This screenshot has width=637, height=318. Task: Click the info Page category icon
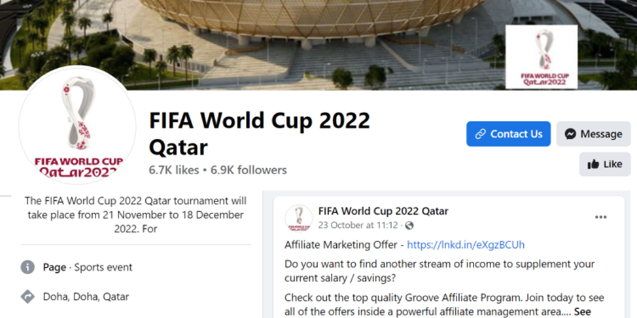27,267
